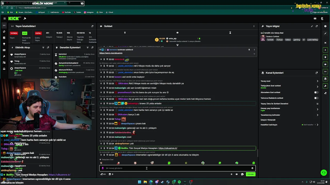330x185 pixels.
Task: Expand Yavaş mod options
Action: [317, 81]
